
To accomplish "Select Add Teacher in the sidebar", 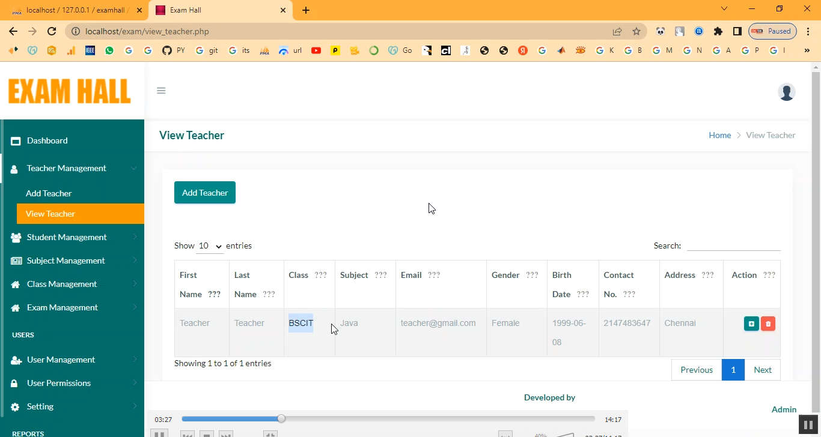I will coord(49,193).
